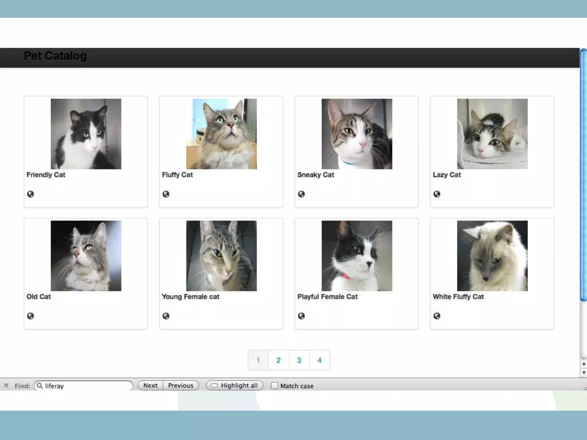Close the find bar with the X

pos(6,386)
